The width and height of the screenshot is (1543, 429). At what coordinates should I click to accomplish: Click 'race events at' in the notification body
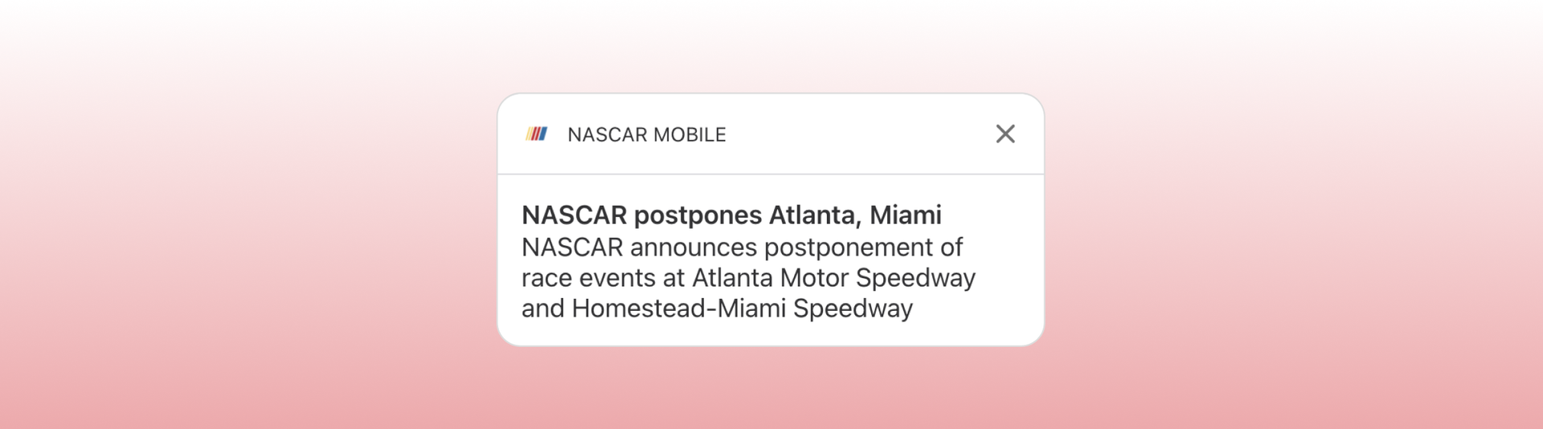pos(603,278)
